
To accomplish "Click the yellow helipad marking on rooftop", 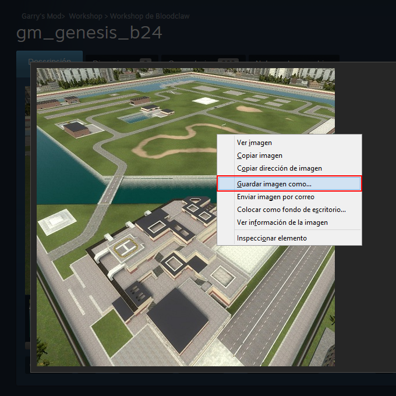I will (x=126, y=247).
